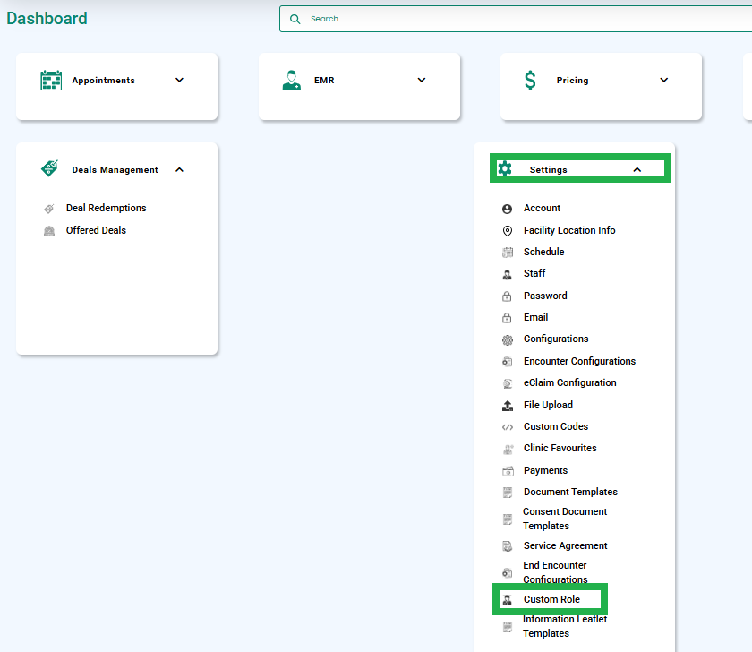Click the File Upload arrow icon
Screen dimensions: 752x652
tap(508, 406)
